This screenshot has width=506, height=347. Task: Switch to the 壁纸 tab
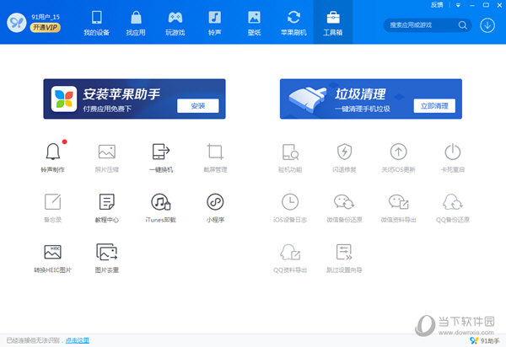pos(254,23)
